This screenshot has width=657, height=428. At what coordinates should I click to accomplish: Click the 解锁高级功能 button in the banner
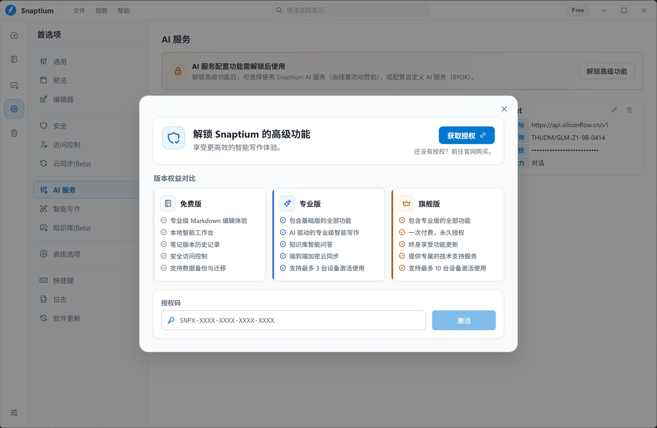607,71
